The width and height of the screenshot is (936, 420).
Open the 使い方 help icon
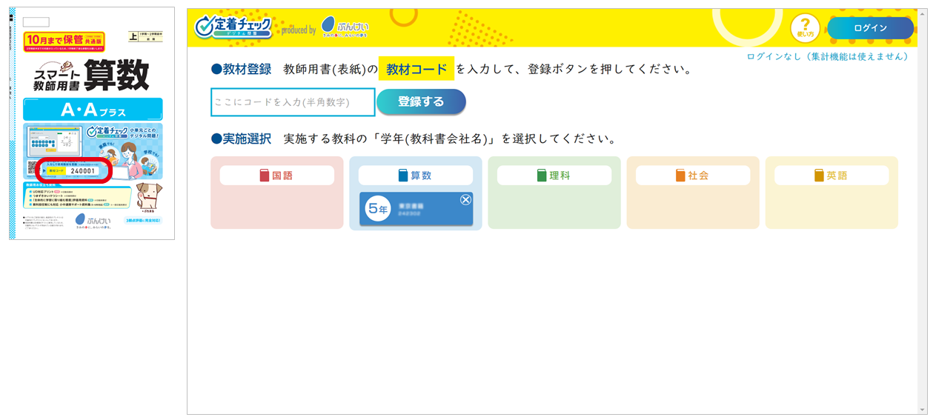coord(806,27)
